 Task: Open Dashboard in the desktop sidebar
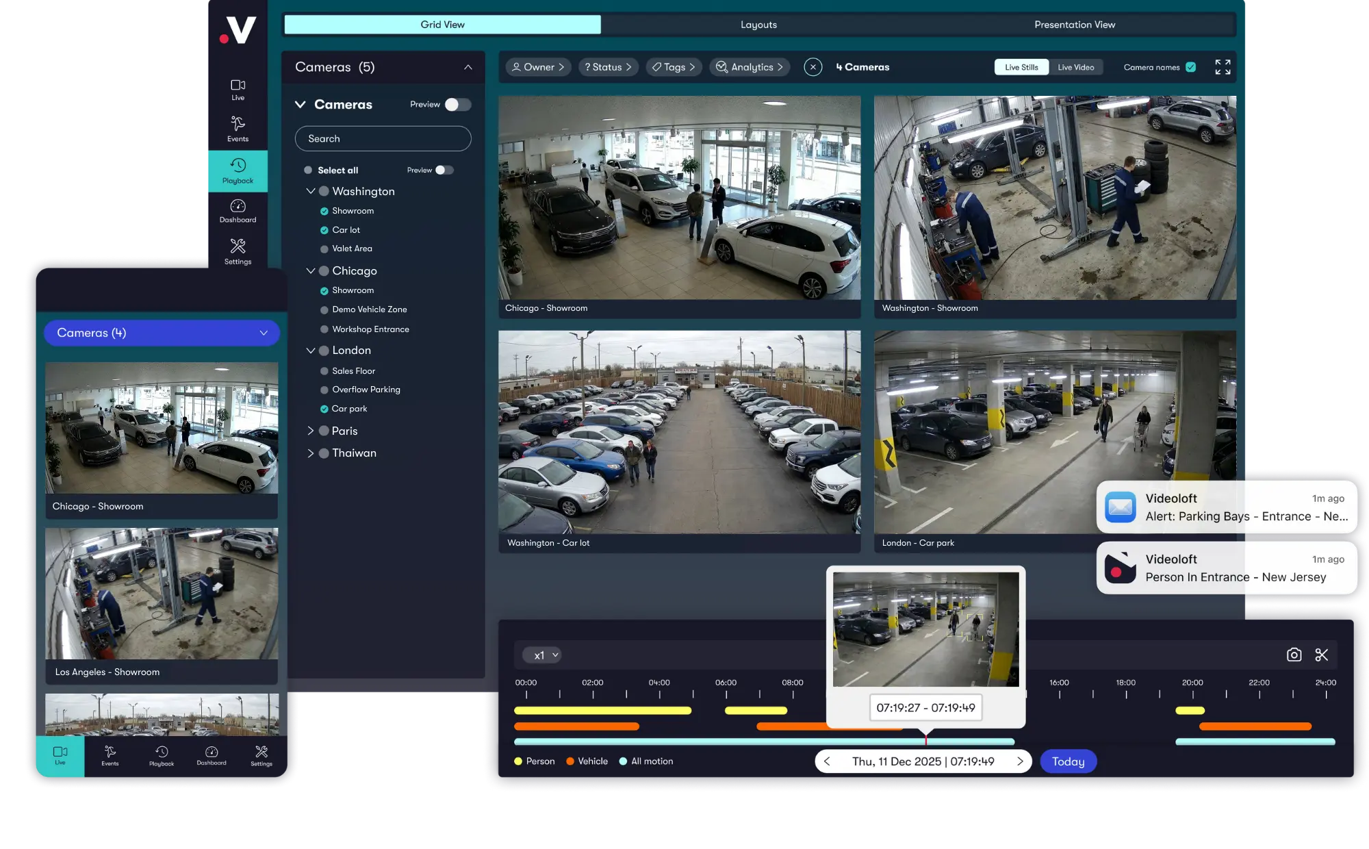click(x=238, y=211)
